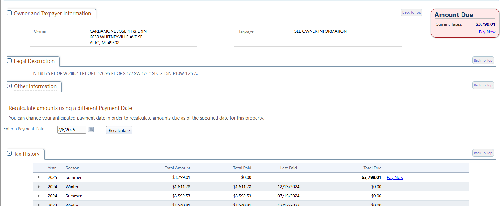Expand the 2025 Summer tax row
Viewport: 500px width, 206px height.
[39, 177]
